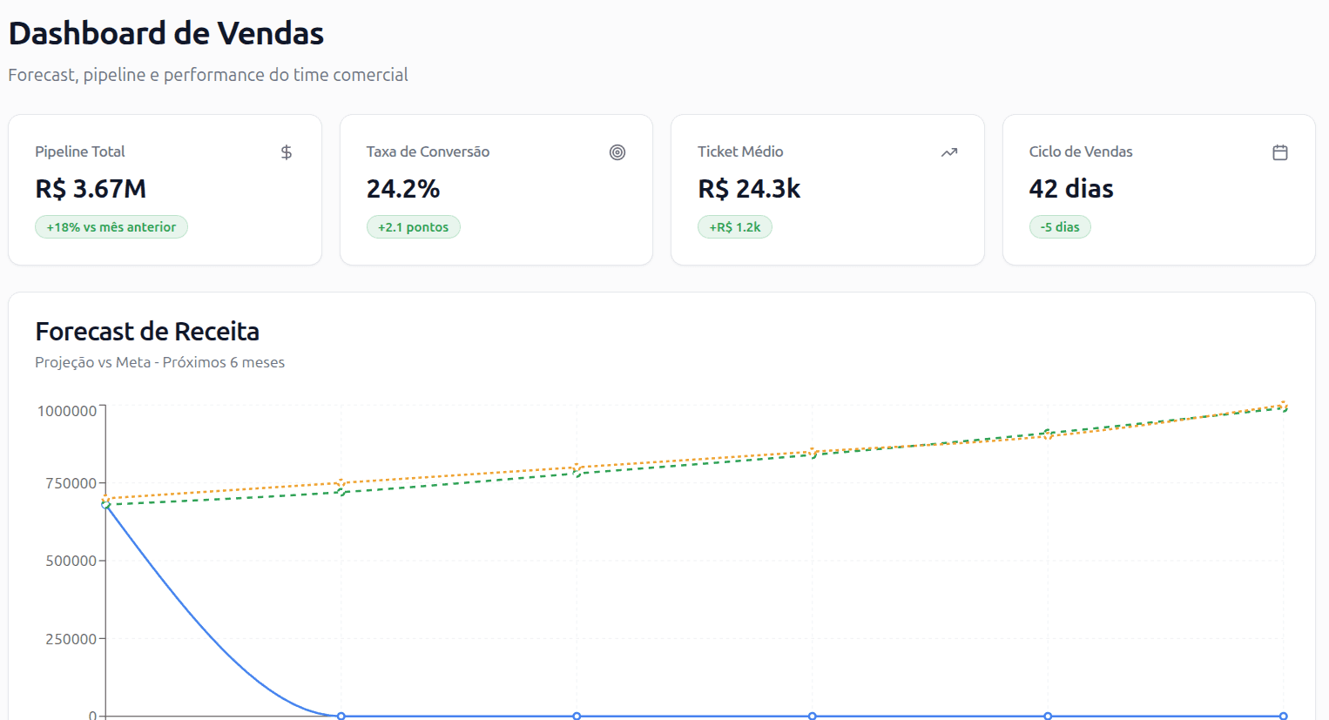Click the 'R$ 24.3k' ticket value
Viewport: 1329px width, 720px height.
pos(749,188)
